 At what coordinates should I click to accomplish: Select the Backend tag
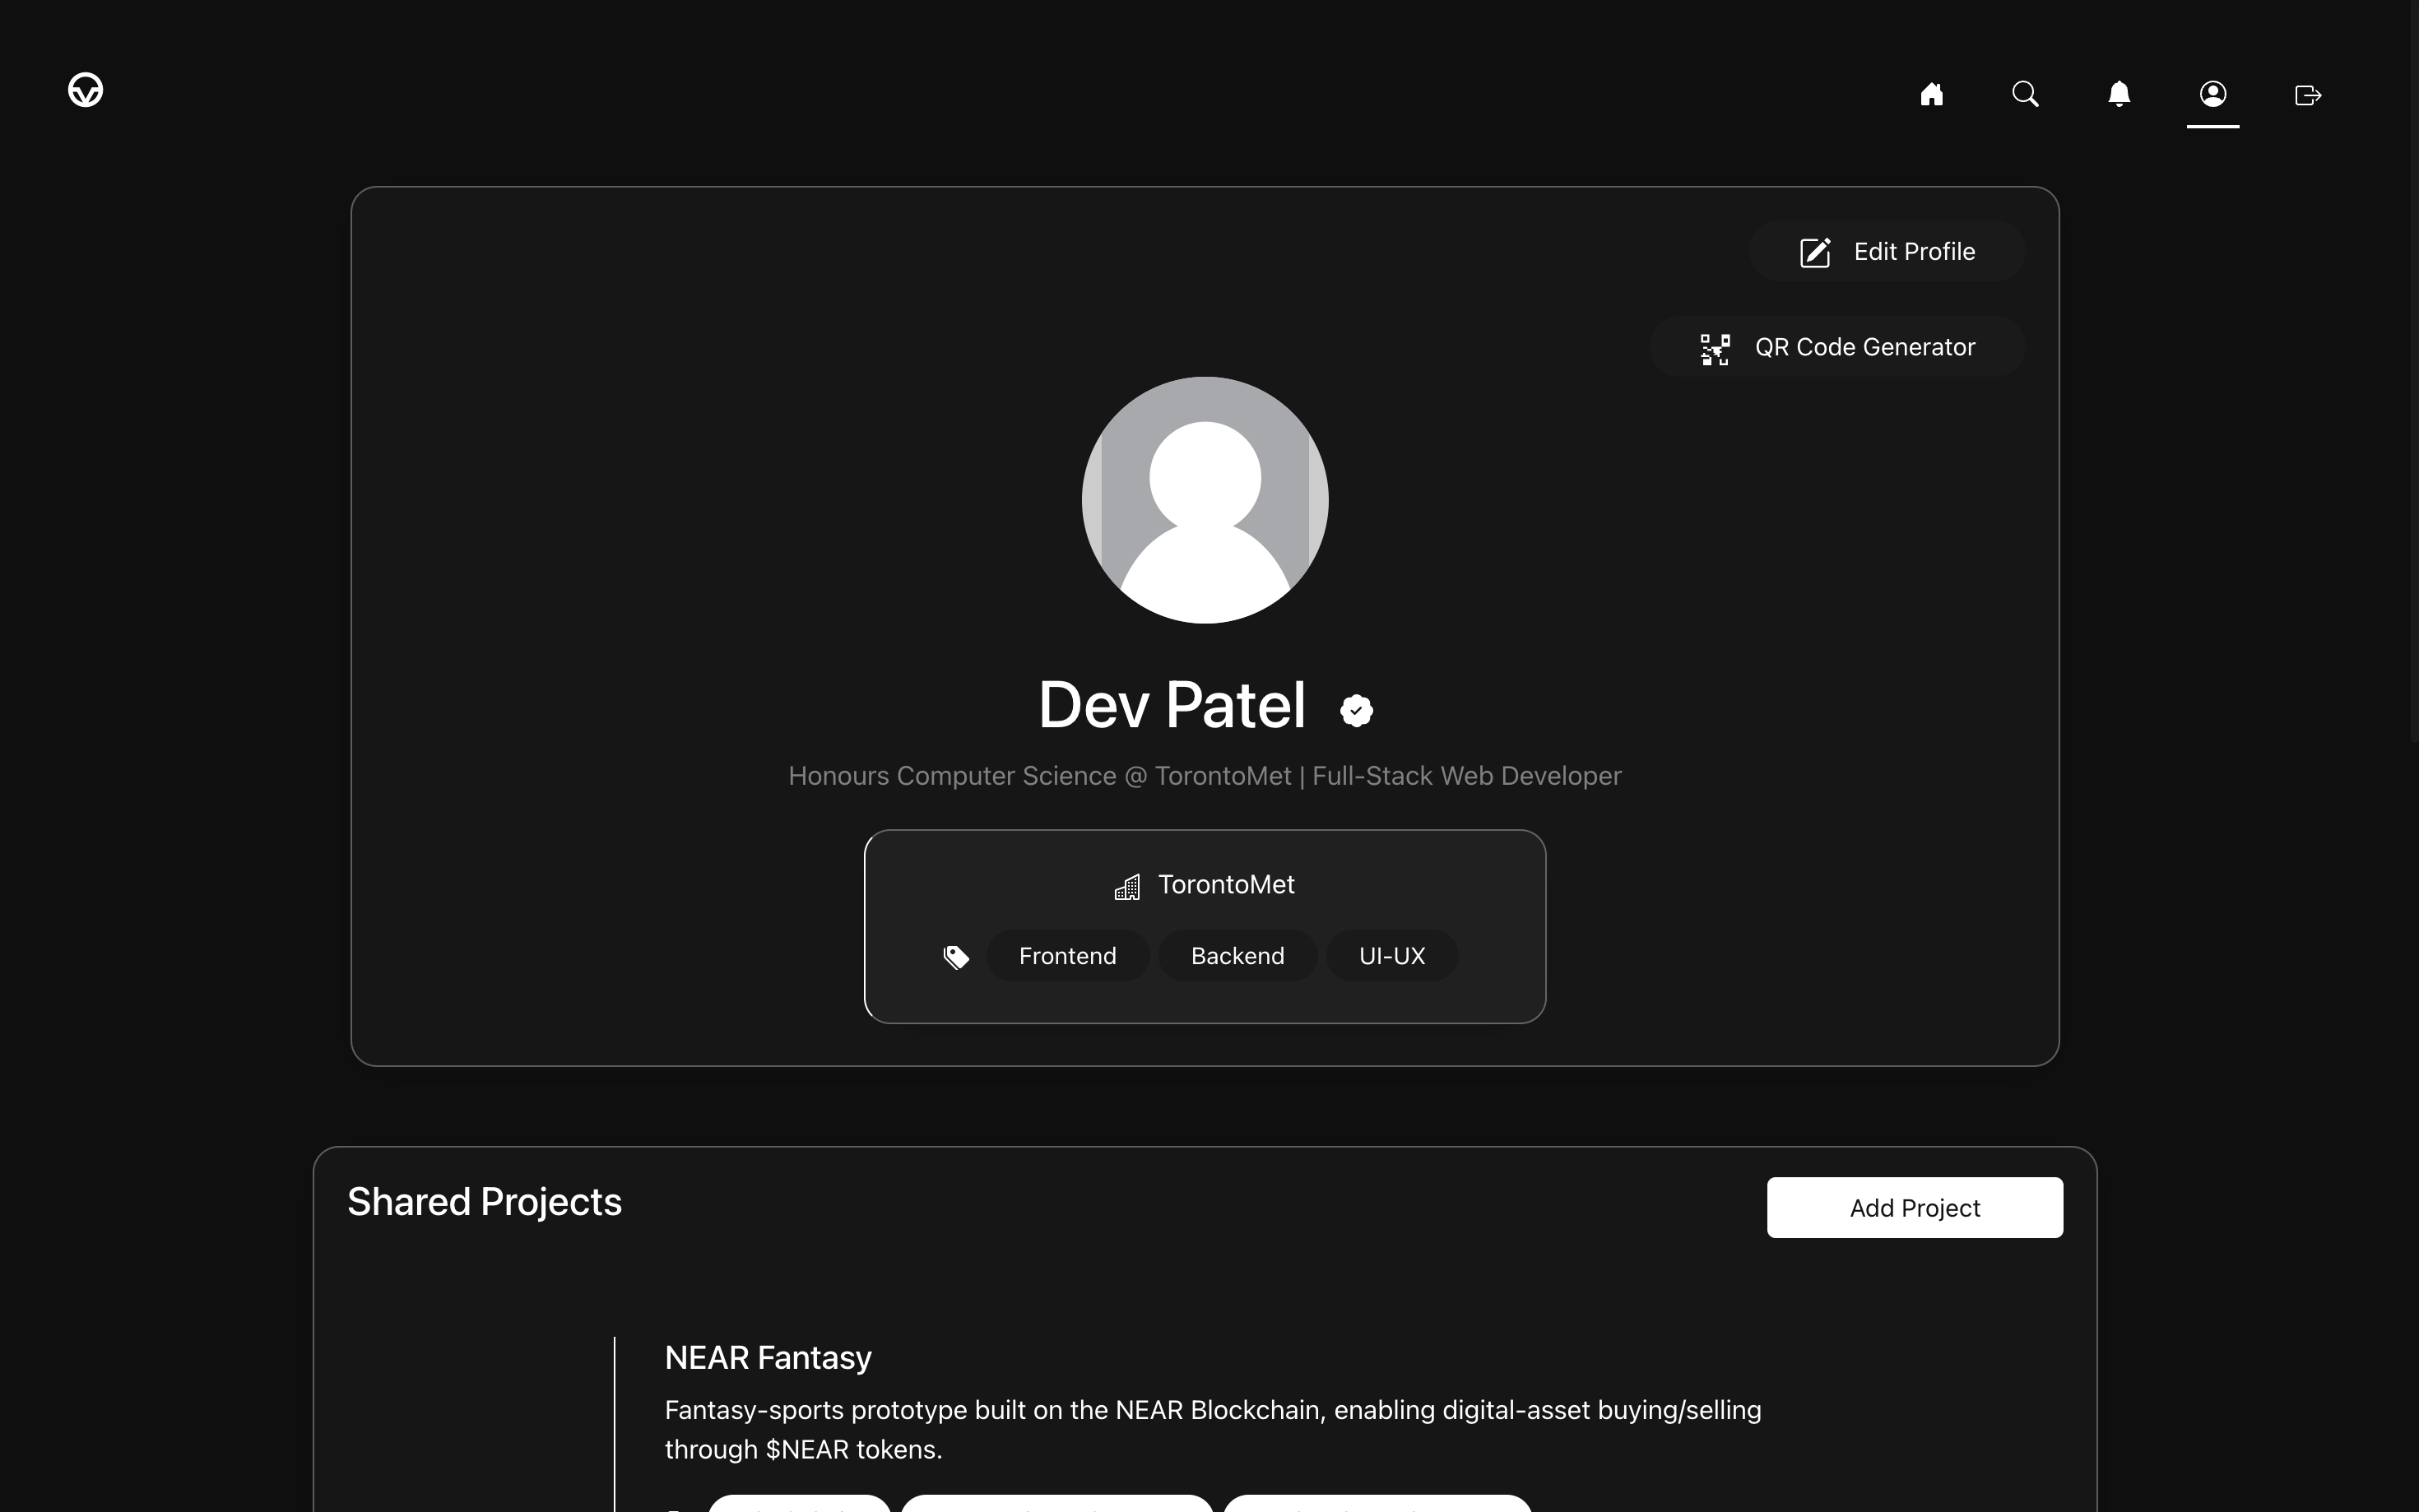(1237, 956)
